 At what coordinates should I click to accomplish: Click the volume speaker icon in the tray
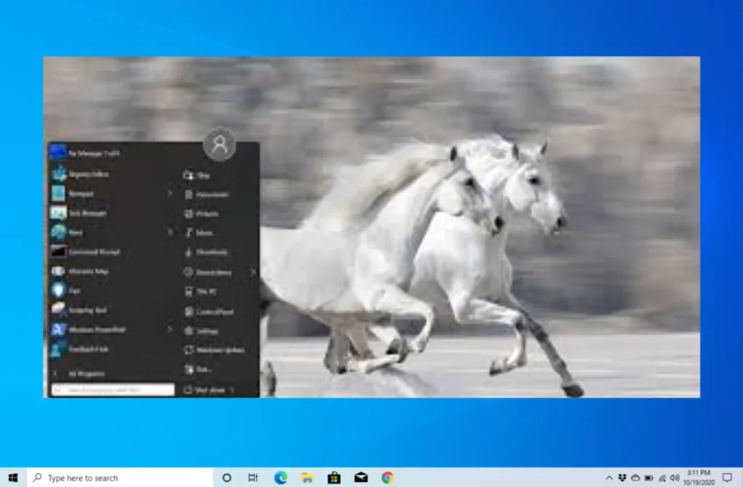point(675,478)
